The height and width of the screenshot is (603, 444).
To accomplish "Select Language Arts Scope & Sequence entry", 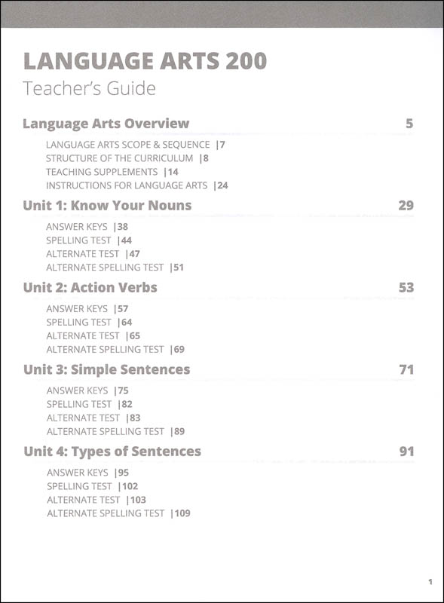I will (136, 145).
